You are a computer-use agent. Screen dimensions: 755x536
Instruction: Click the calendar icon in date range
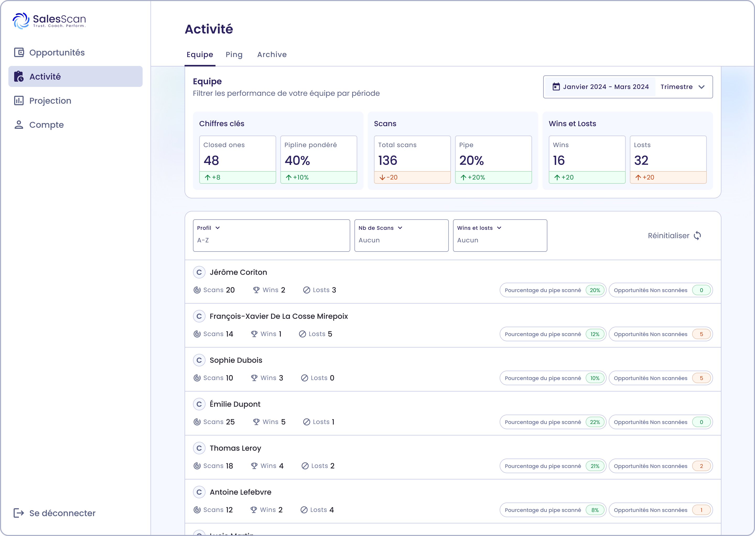(x=556, y=87)
